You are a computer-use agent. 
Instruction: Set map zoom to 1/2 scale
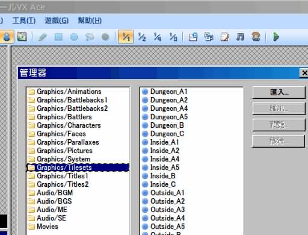pos(142,37)
